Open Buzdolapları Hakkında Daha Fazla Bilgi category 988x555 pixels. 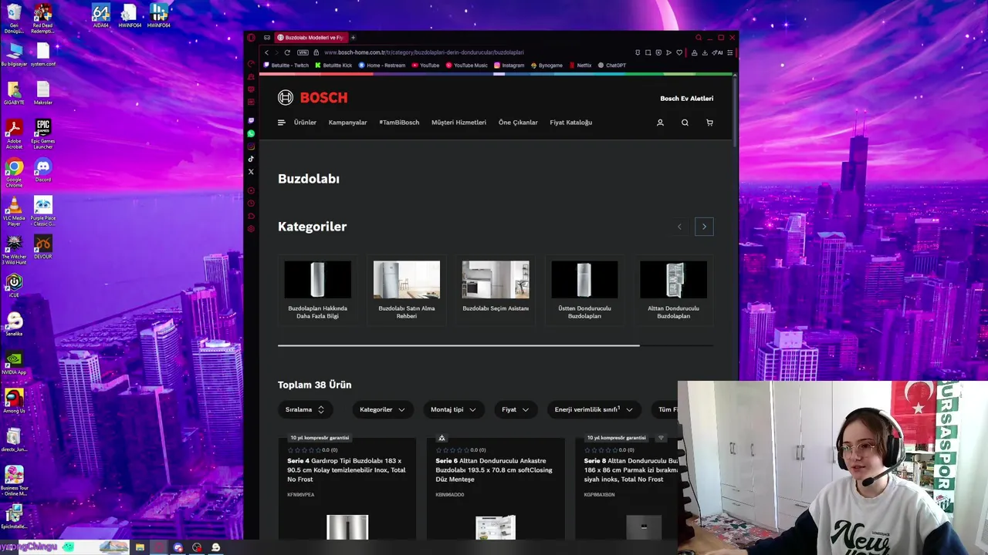(317, 290)
